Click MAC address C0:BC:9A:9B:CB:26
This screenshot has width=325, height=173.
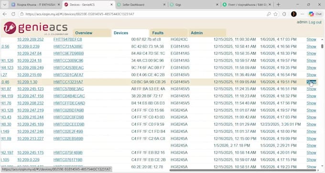click(x=149, y=82)
